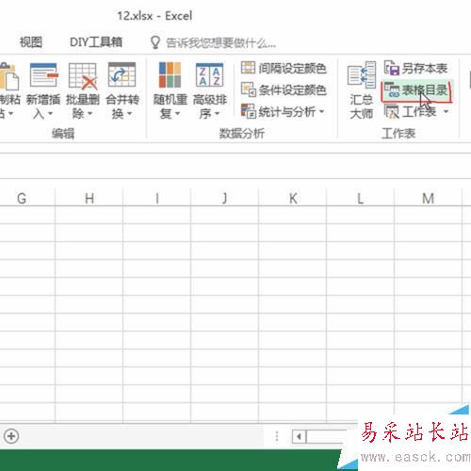Select the 随机重复 tool
471x471 pixels.
170,90
